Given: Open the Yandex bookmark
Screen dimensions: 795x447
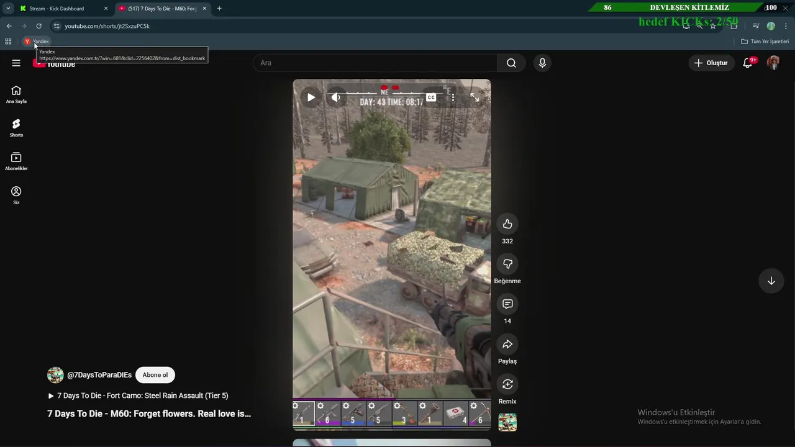Looking at the screenshot, I should [x=36, y=42].
